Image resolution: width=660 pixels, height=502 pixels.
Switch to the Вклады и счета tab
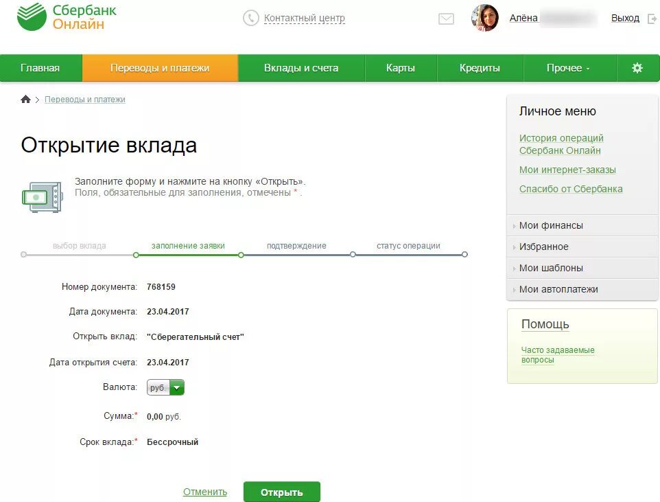click(300, 68)
